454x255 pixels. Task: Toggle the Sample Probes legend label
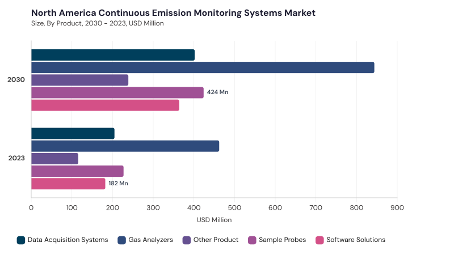pyautogui.click(x=282, y=240)
